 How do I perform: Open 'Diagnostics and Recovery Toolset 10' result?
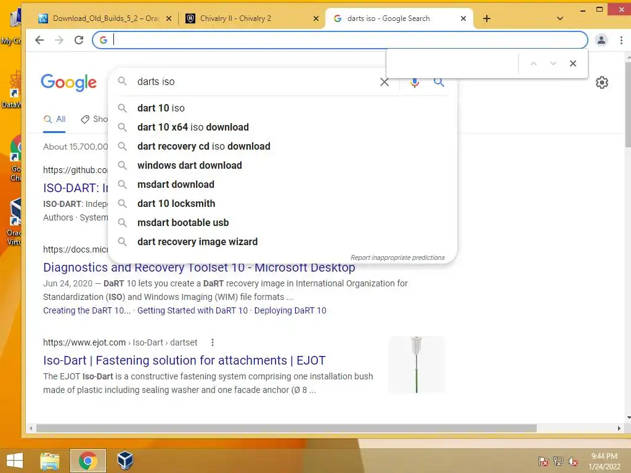[199, 268]
